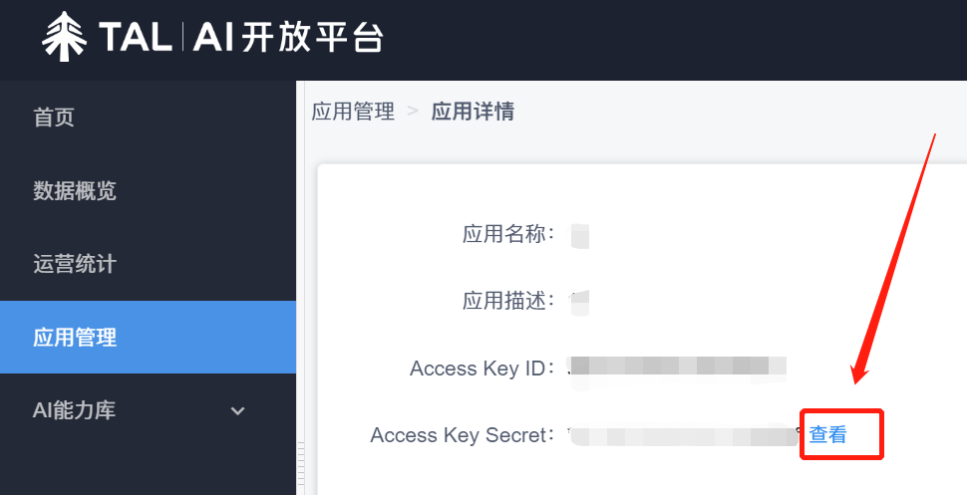Click the AI开放平台 header title

click(289, 38)
